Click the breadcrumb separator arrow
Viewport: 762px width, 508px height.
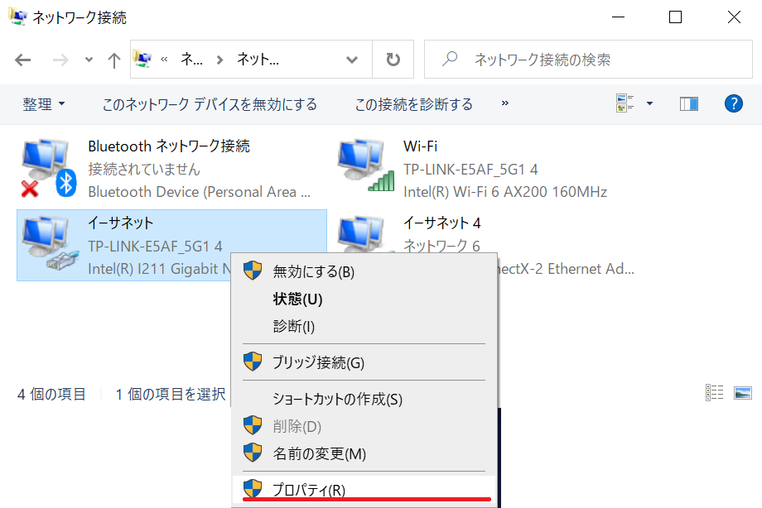pos(220,60)
